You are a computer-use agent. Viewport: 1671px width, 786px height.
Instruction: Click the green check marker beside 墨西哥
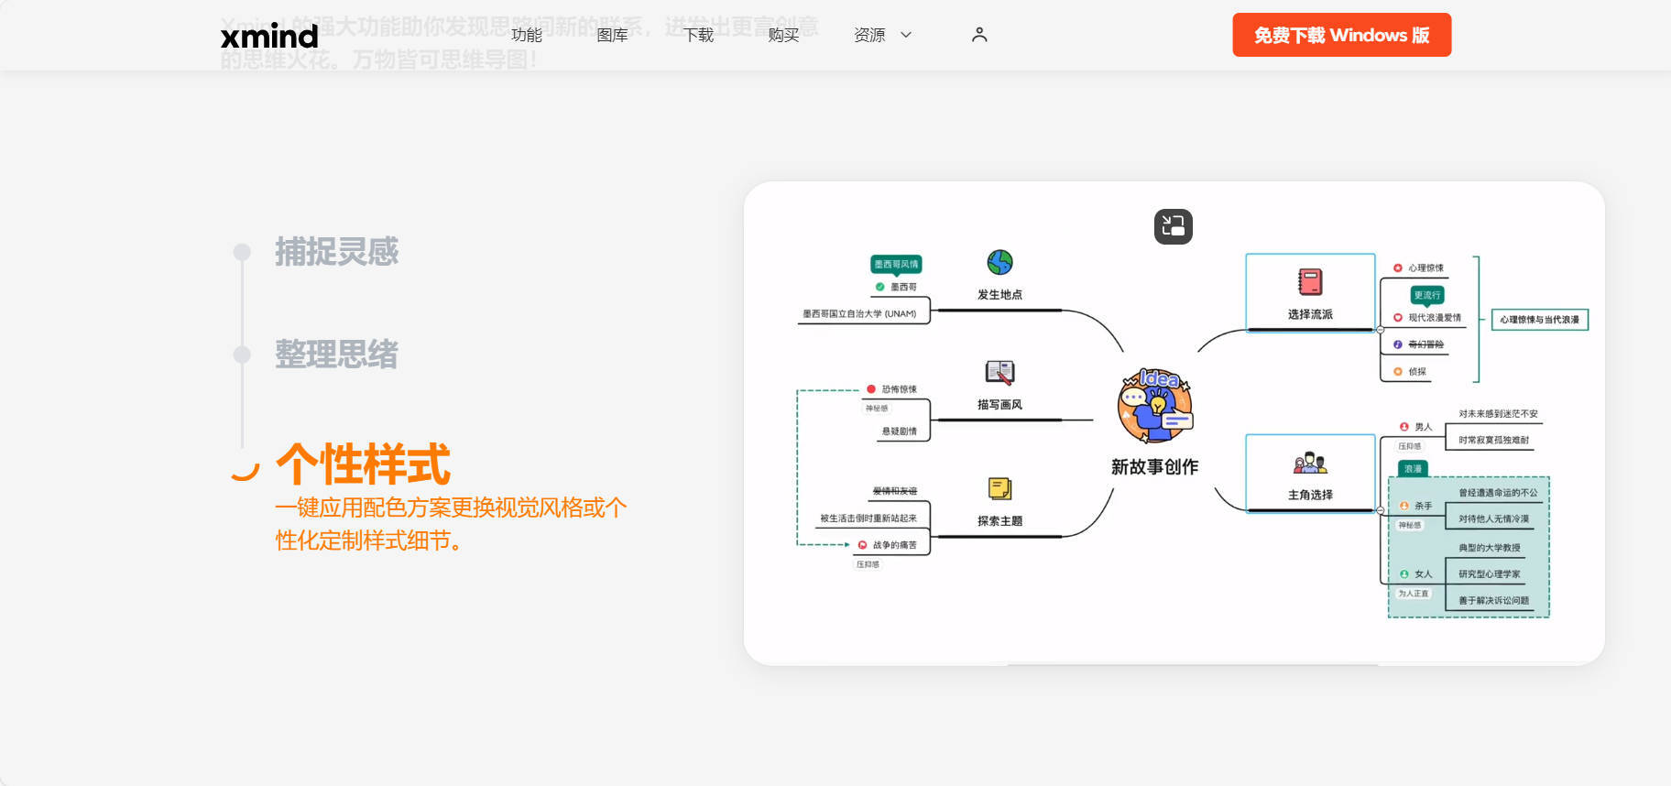[880, 287]
